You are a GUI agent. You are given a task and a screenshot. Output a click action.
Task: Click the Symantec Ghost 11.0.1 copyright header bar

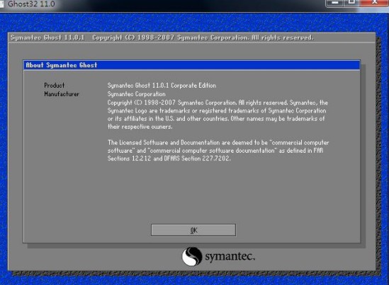192,37
